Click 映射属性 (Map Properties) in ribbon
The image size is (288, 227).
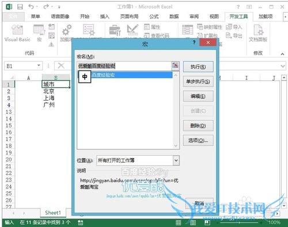click(210, 27)
